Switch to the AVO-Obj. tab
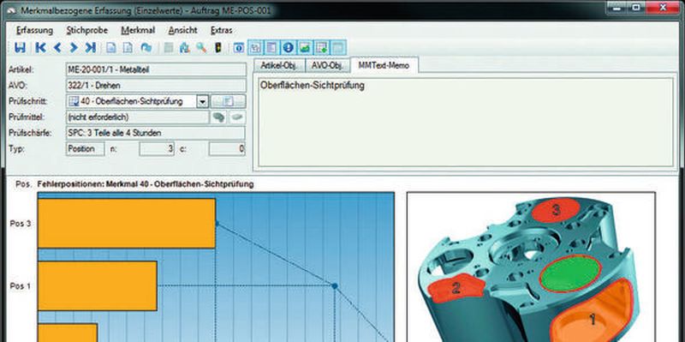This screenshot has width=685, height=342. coord(327,66)
